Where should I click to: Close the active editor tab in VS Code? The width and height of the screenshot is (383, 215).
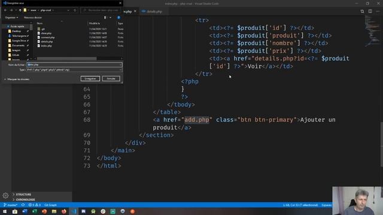pyautogui.click(x=135, y=11)
